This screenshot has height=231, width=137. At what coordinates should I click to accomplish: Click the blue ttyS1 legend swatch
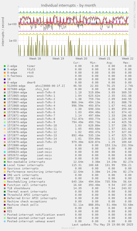(5, 69)
